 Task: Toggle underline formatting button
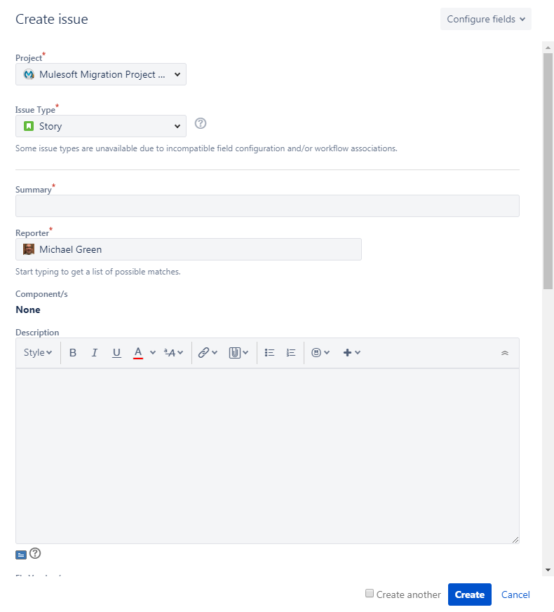(x=116, y=353)
